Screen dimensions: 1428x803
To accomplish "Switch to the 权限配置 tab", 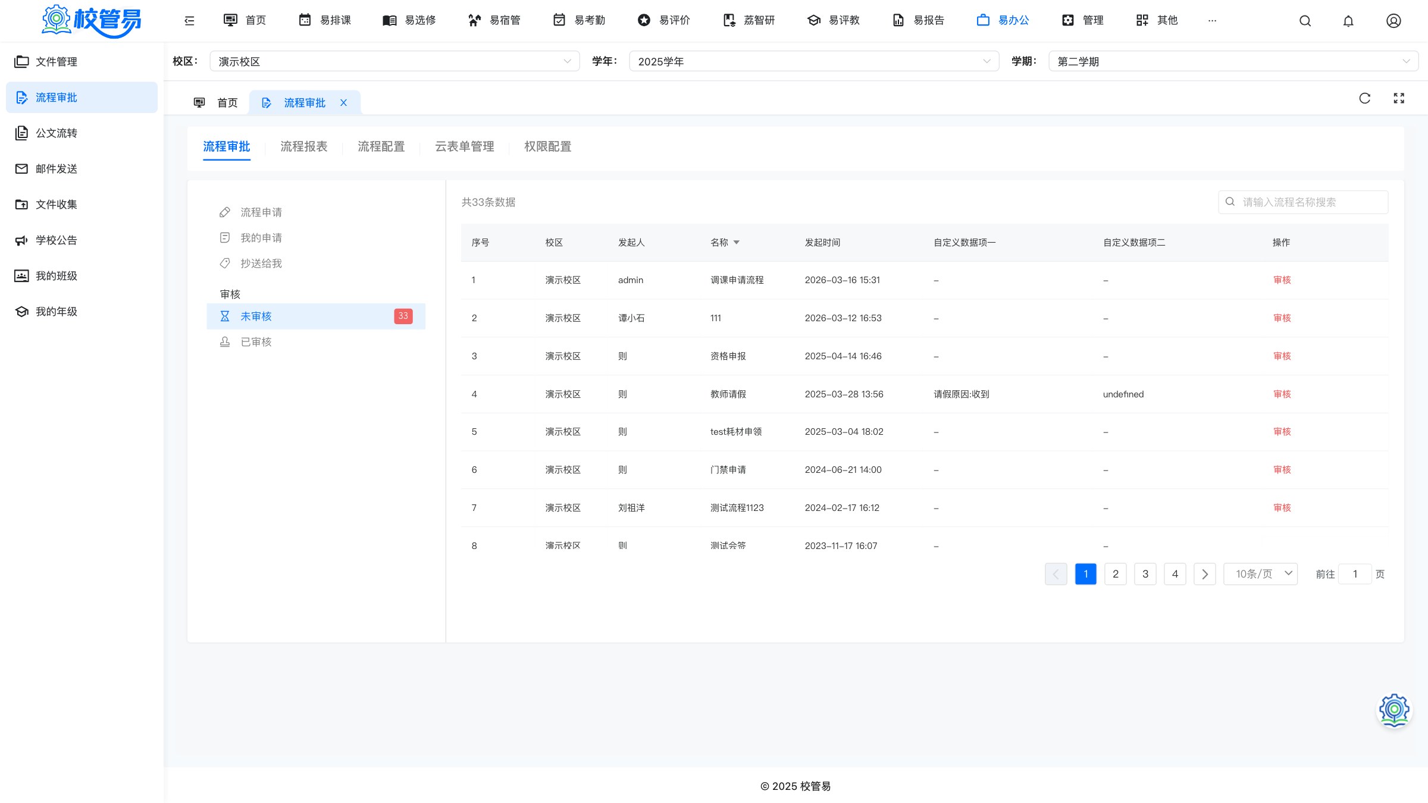I will point(548,146).
